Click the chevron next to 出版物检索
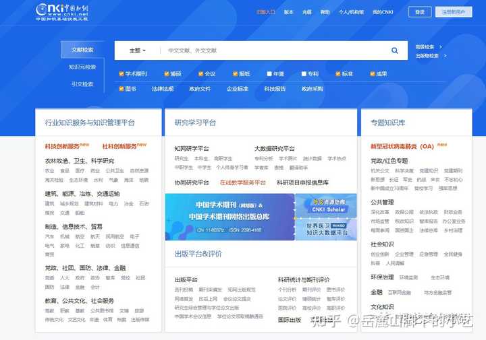This screenshot has width=486, height=340. (445, 56)
